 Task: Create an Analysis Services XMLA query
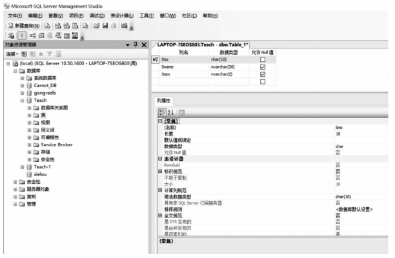coord(75,25)
